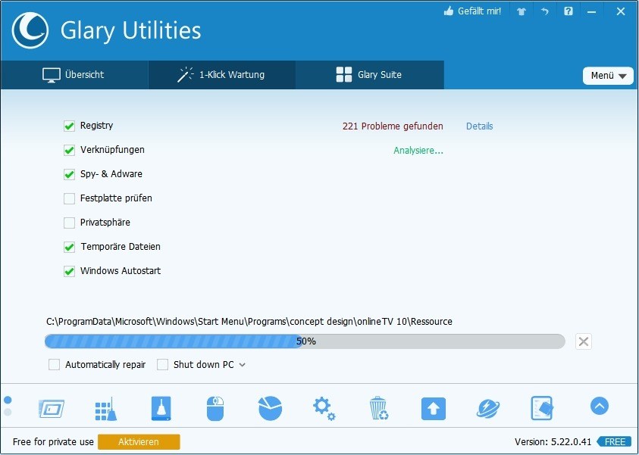The width and height of the screenshot is (639, 455).
Task: Click the upward arrow software update icon
Action: (433, 409)
